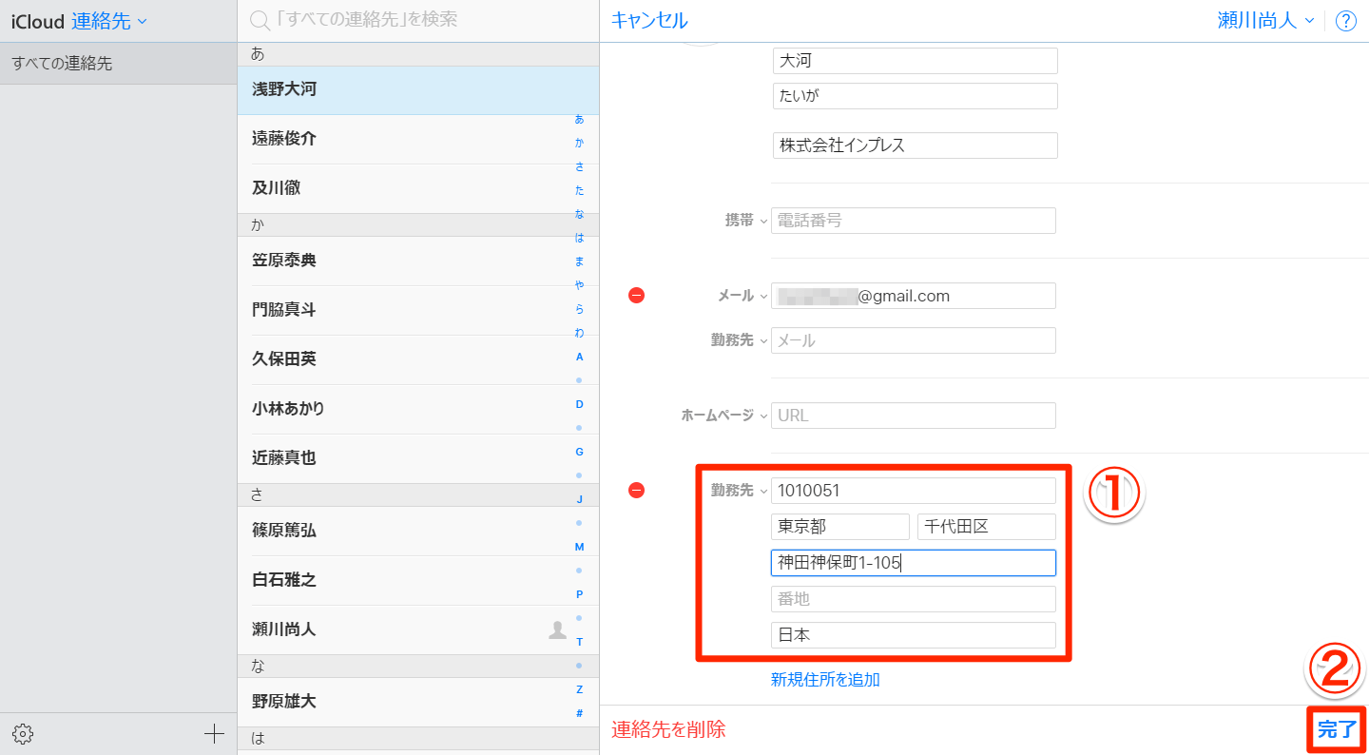Click the gmail.com email field

(914, 296)
